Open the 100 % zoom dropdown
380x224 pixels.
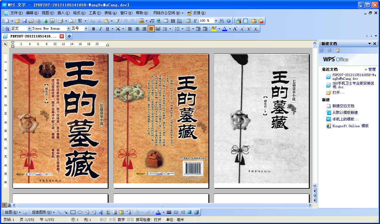pos(216,21)
